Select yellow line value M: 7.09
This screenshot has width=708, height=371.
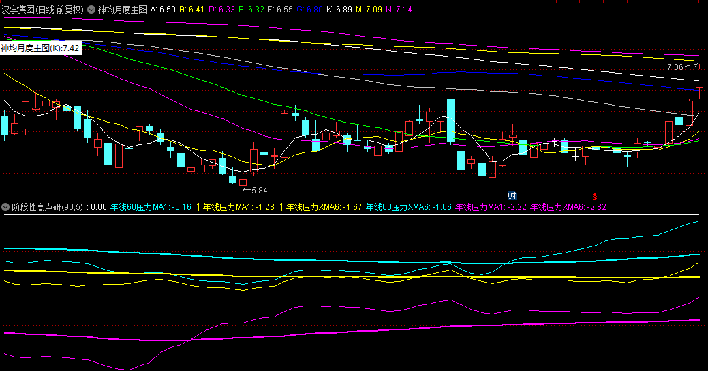[x=369, y=10]
